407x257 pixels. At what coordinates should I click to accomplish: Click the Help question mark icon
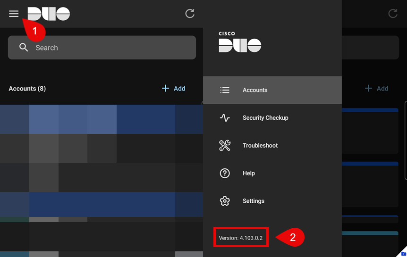(x=225, y=173)
